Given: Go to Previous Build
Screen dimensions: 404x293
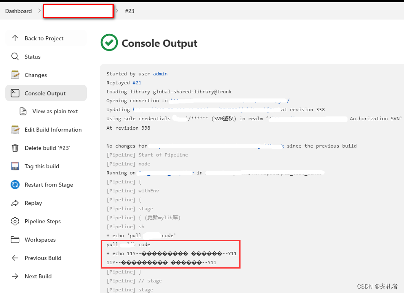Looking at the screenshot, I should 46,258.
